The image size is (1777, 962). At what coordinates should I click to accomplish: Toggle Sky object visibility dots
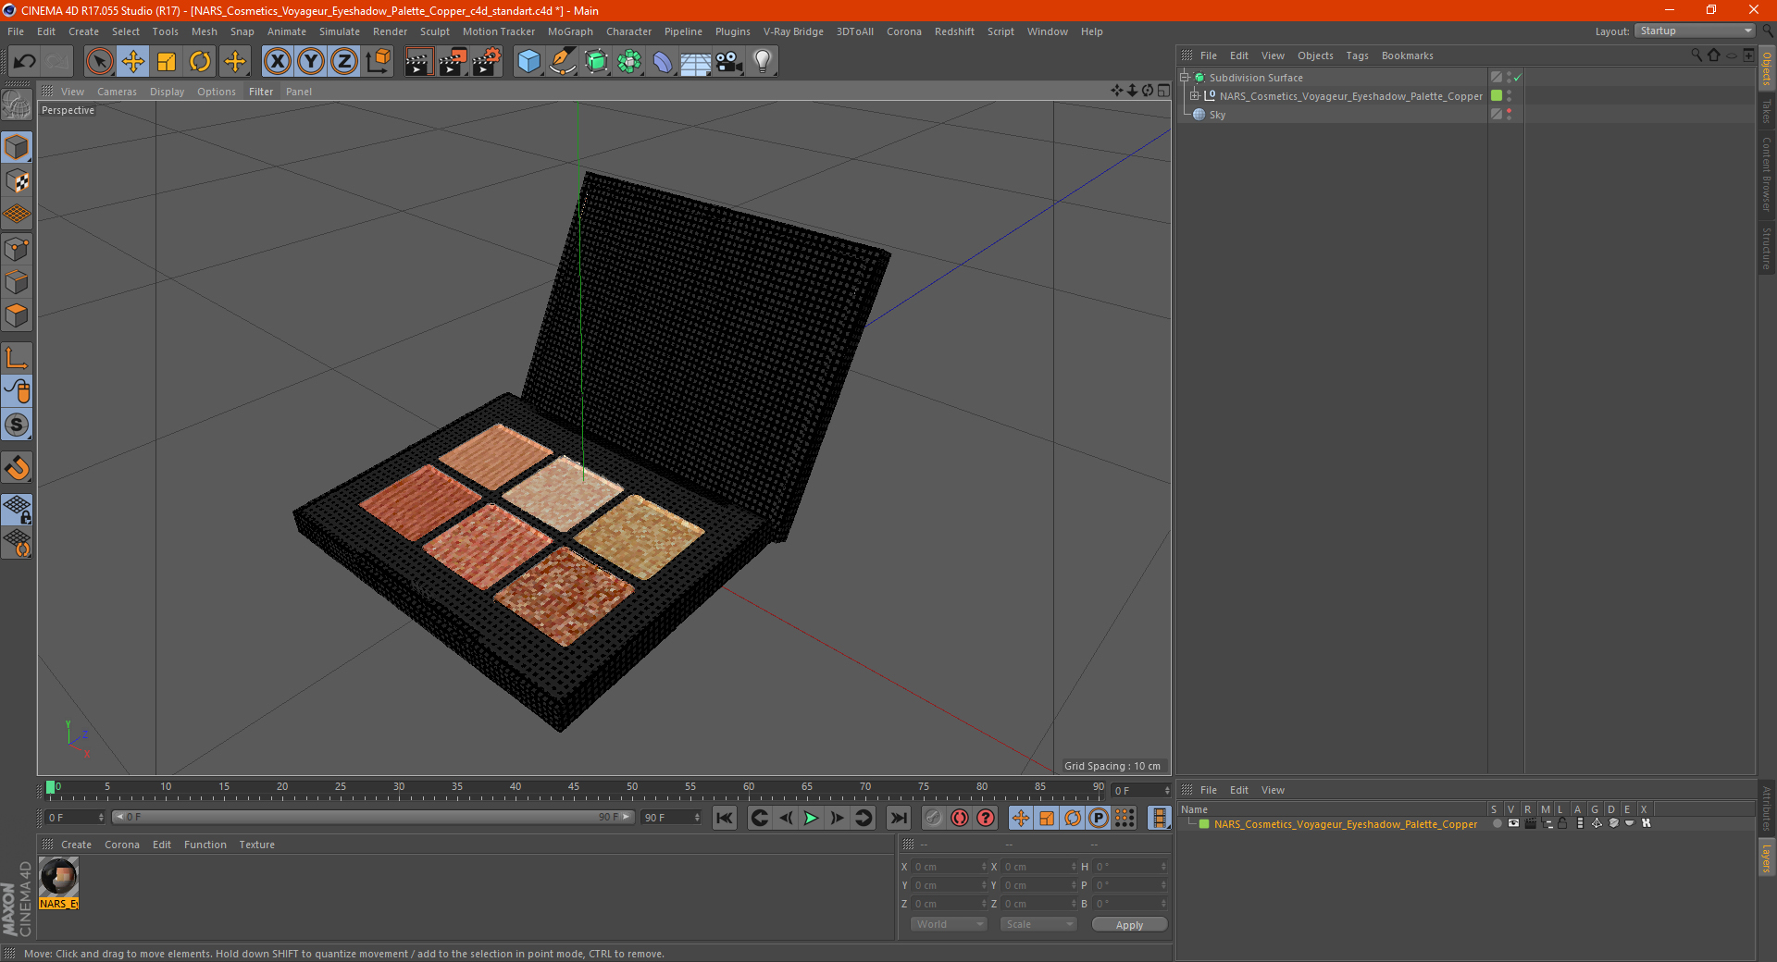tap(1509, 114)
